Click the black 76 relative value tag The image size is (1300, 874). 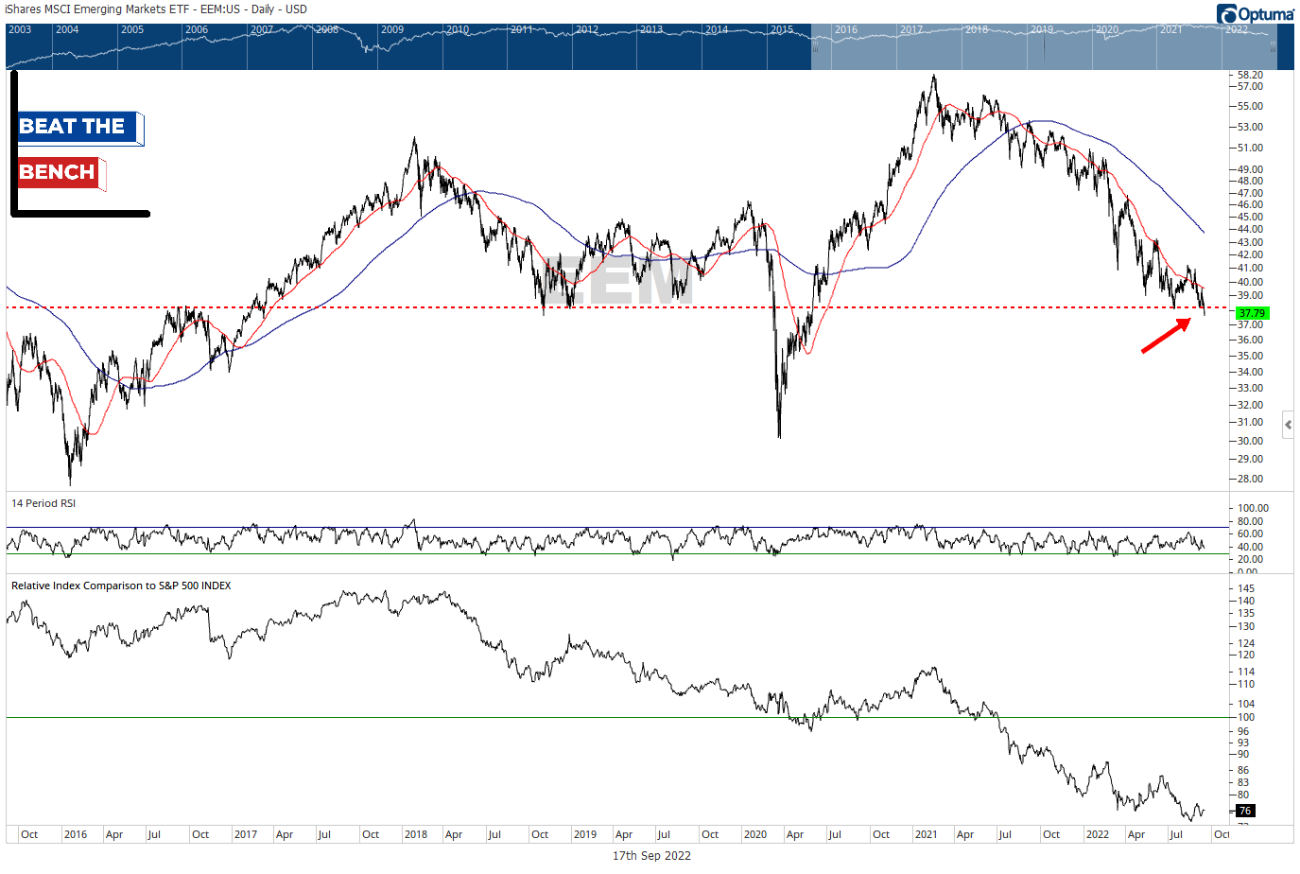(x=1245, y=811)
